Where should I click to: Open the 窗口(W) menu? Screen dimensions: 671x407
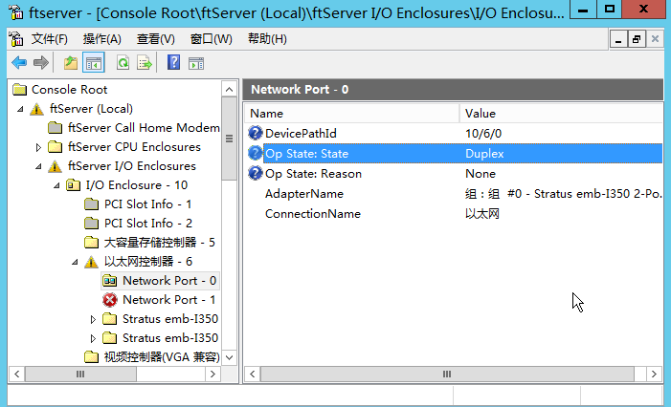[211, 39]
